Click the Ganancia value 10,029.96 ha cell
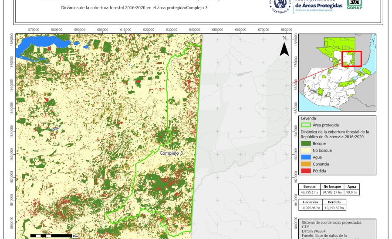392x239 pixels. [x=311, y=208]
